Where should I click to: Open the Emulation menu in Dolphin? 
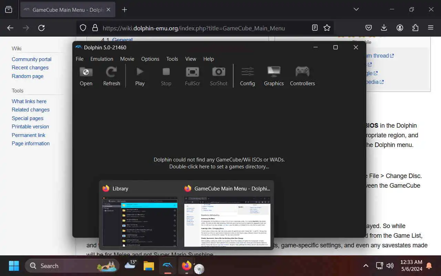[102, 59]
